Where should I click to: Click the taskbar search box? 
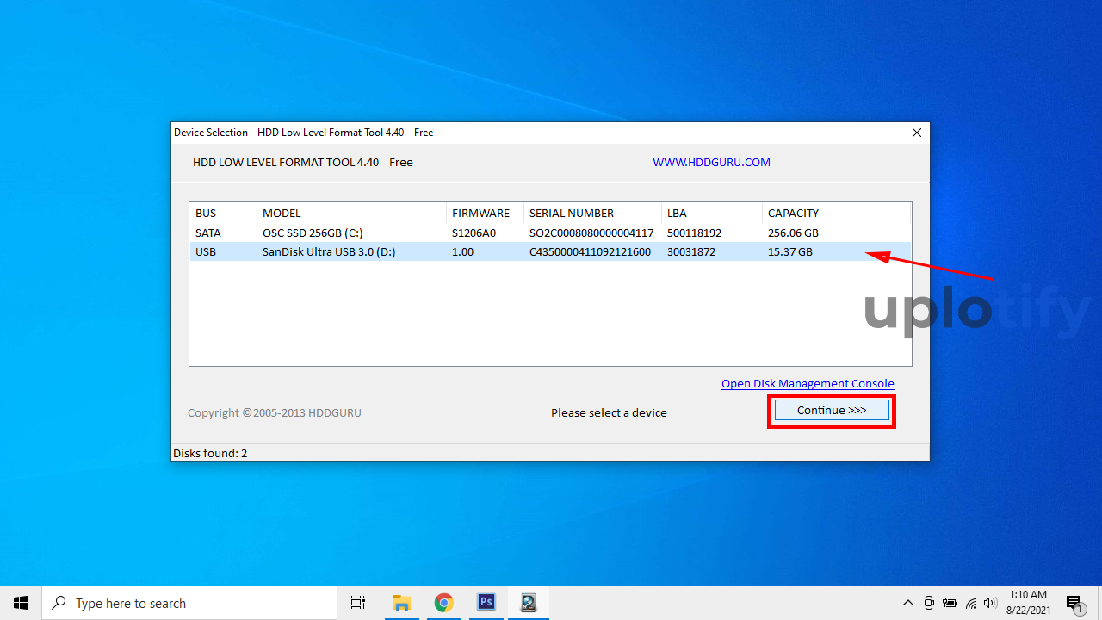click(x=189, y=603)
